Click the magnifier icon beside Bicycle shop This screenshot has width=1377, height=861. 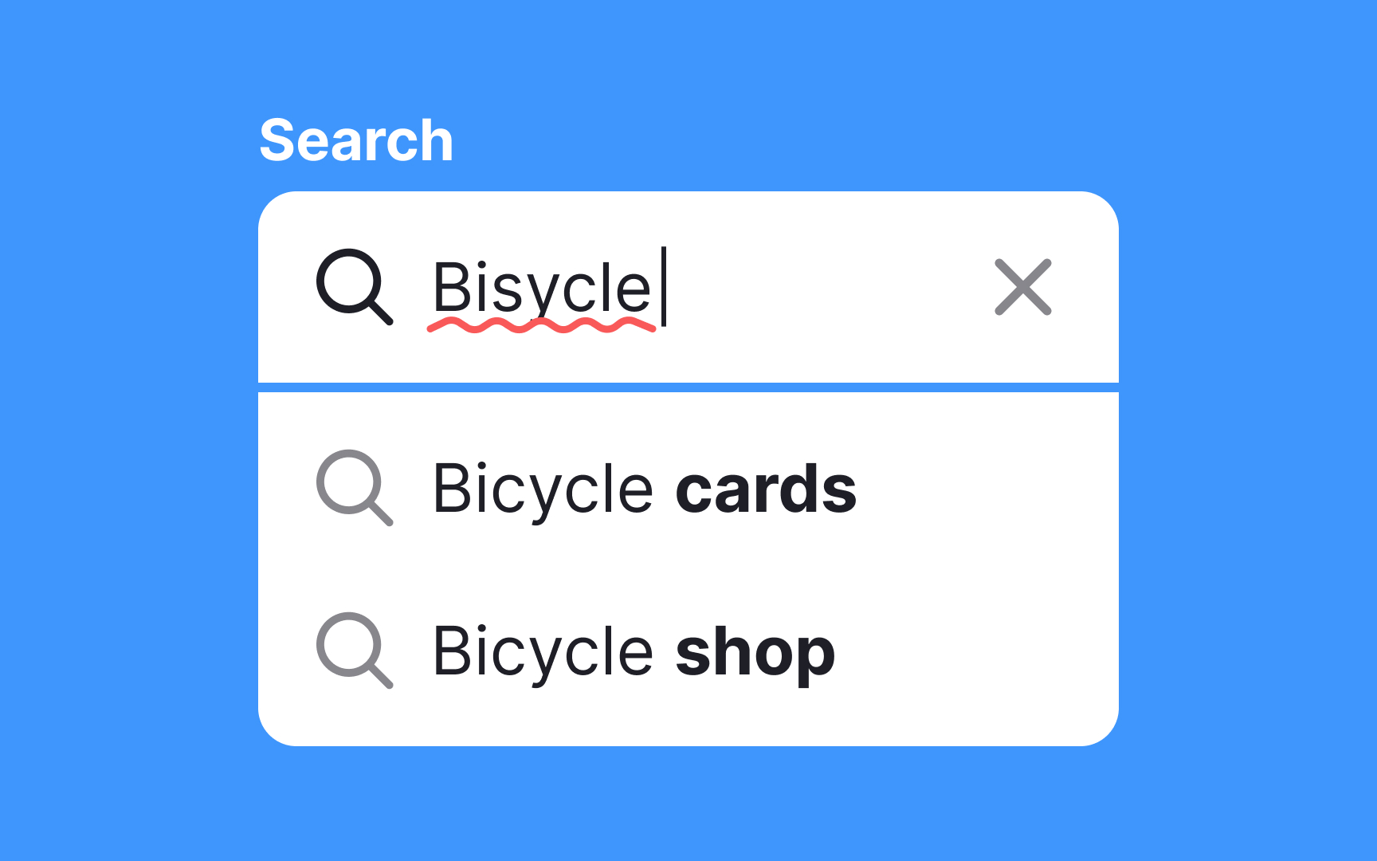(353, 649)
